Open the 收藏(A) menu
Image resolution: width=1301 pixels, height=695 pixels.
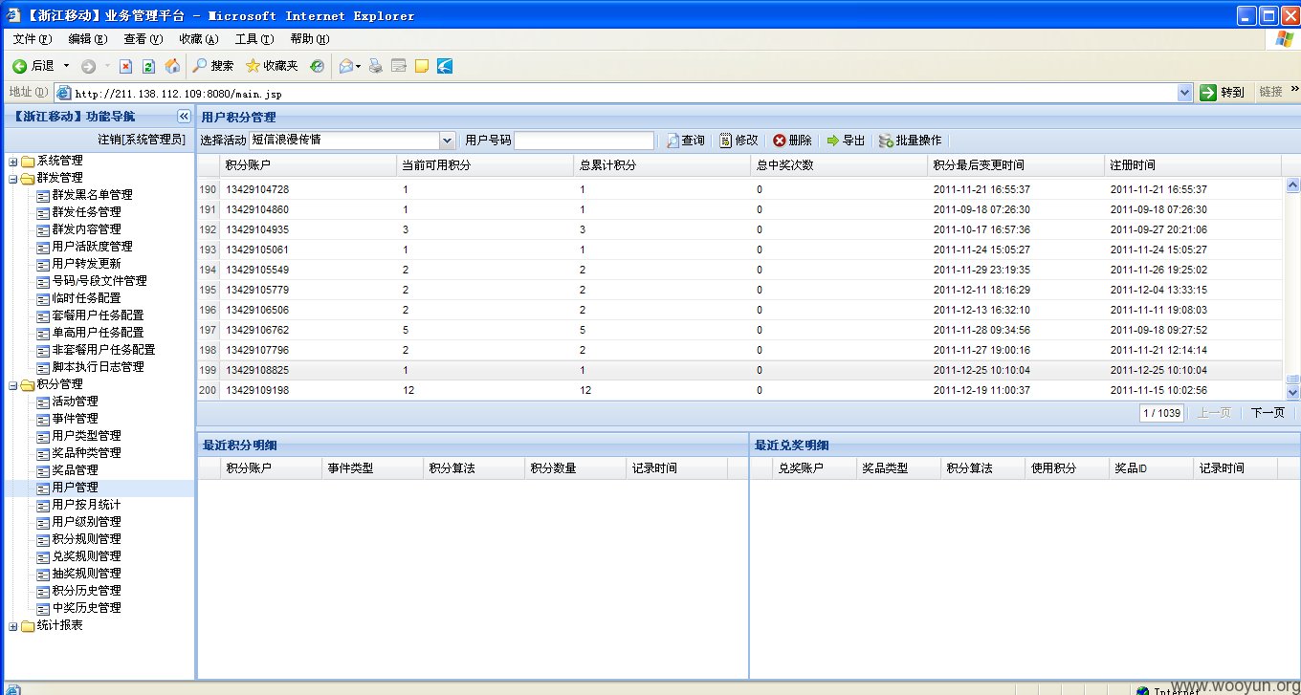(x=199, y=39)
